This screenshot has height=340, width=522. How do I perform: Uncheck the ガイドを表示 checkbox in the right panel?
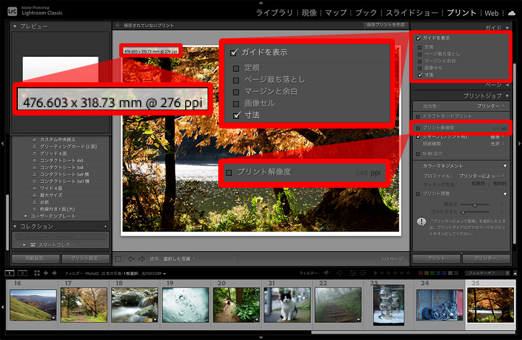pos(418,38)
